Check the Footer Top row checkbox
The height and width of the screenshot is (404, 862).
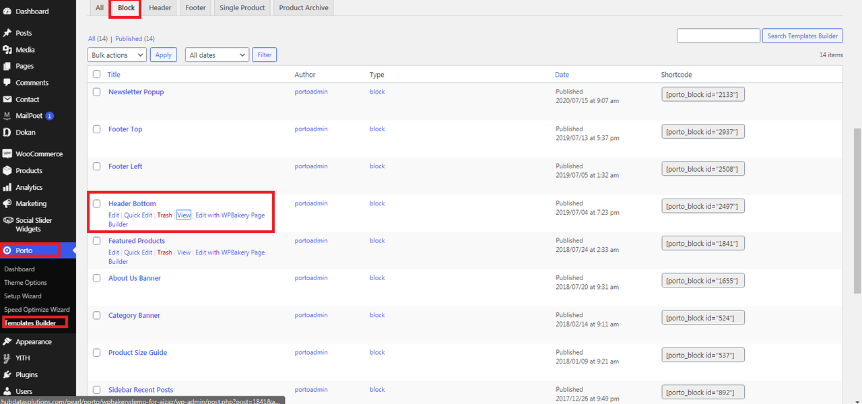pos(96,129)
